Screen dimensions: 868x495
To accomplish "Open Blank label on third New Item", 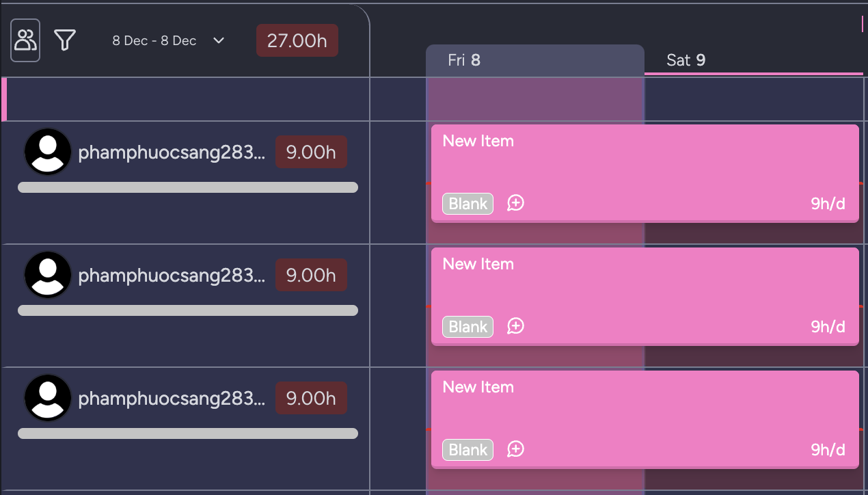I will (x=467, y=450).
